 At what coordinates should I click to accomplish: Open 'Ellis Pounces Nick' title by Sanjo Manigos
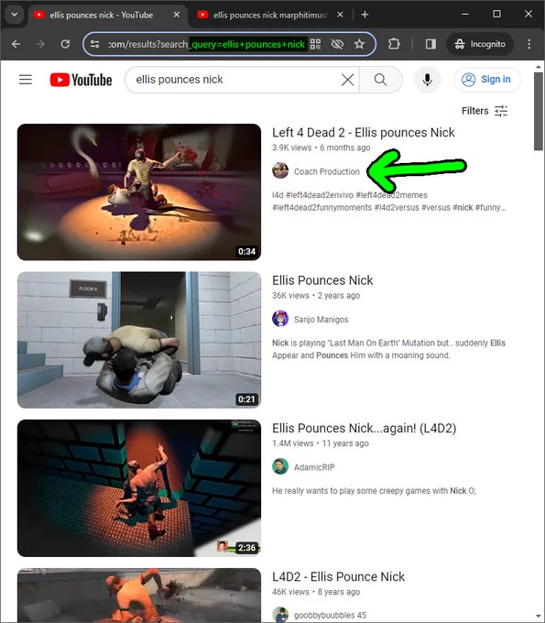(322, 280)
